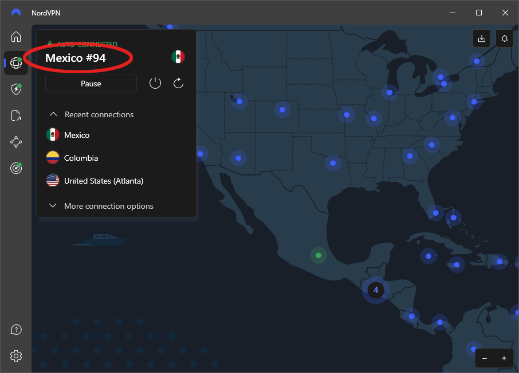Open the Help chat bubble icon
Screen dimensions: 519x373
(16, 330)
